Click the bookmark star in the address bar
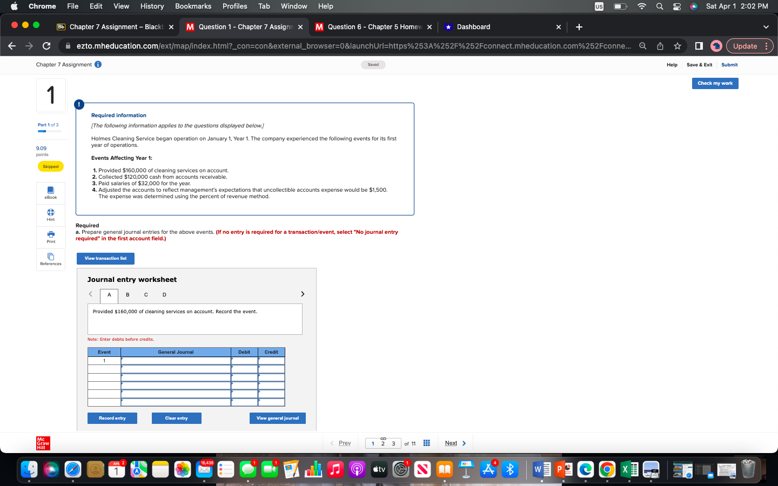 point(678,46)
